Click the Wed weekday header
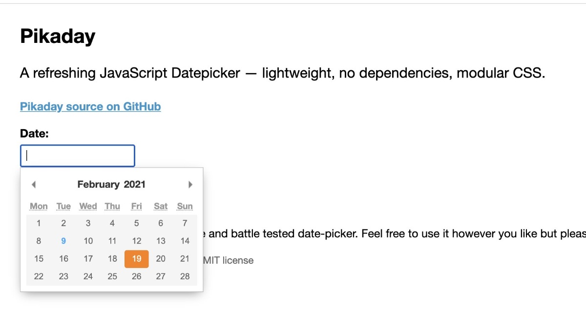 [88, 206]
